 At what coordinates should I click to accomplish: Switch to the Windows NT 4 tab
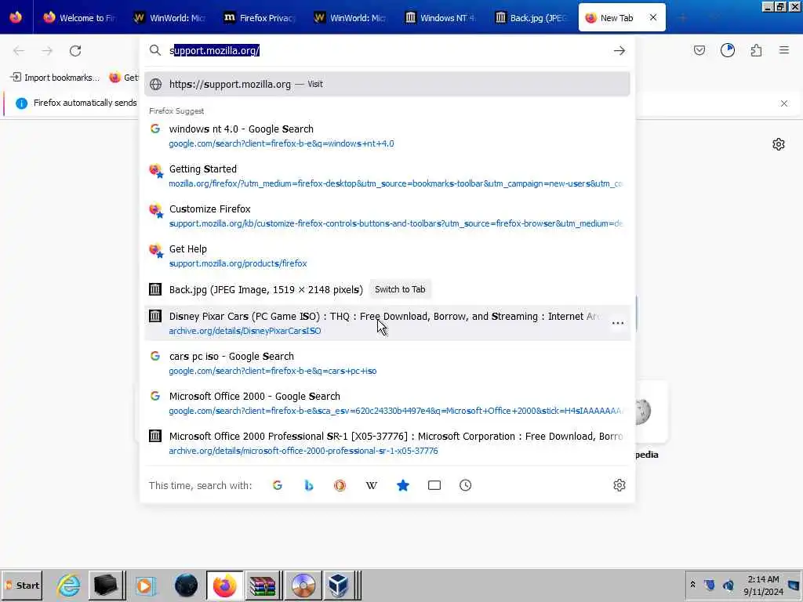click(439, 18)
